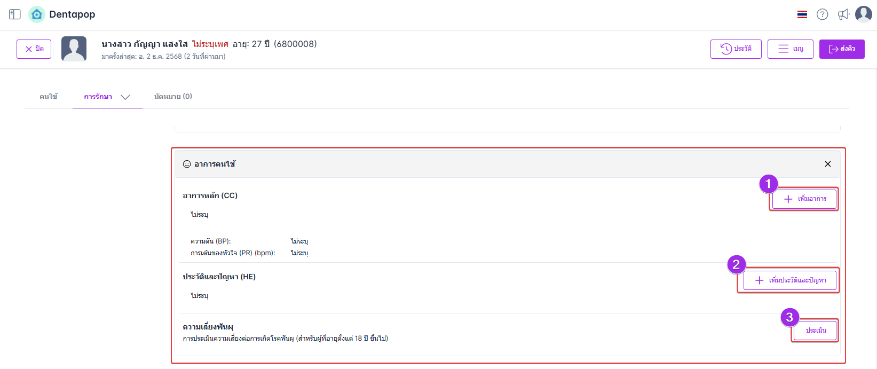877x369 pixels.
Task: Select the การรักษา tab
Action: [98, 97]
